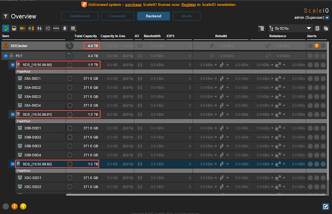Select the iO bandwidth view icon
Screen dimensions: 332x214
point(48,28)
